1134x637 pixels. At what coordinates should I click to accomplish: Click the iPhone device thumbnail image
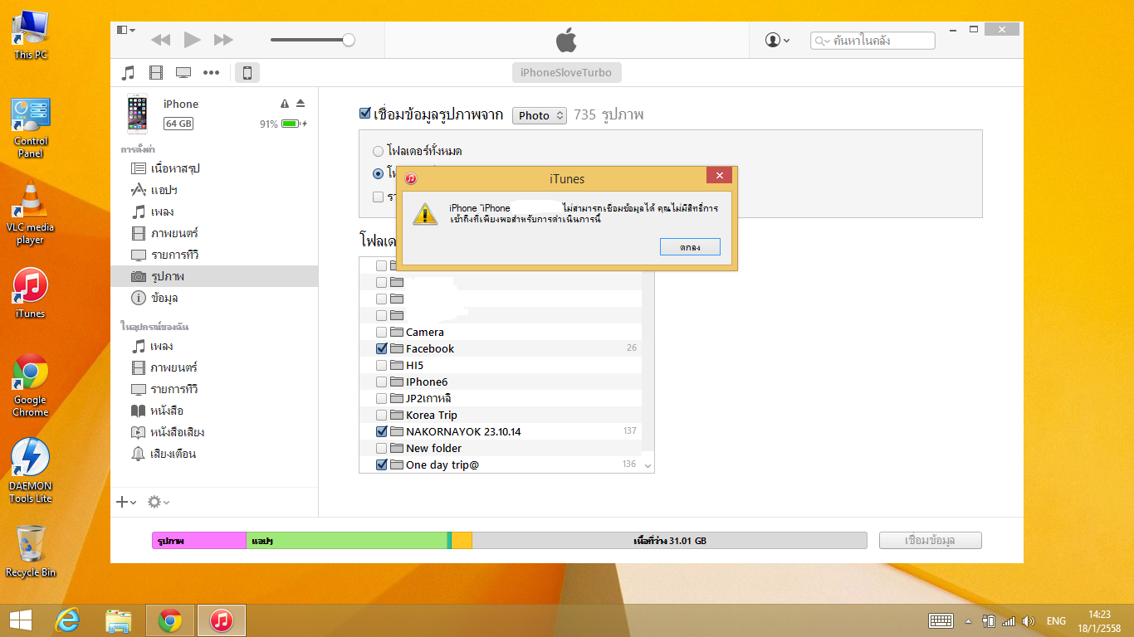138,114
